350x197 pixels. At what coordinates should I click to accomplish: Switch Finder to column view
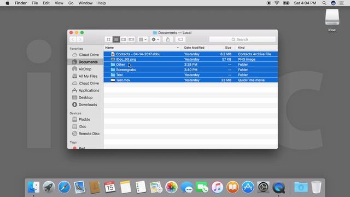[124, 39]
